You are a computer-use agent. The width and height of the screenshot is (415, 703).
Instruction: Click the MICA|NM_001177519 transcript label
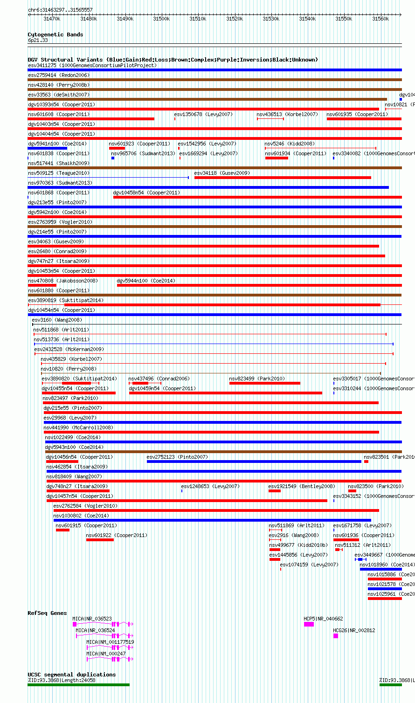110,642
